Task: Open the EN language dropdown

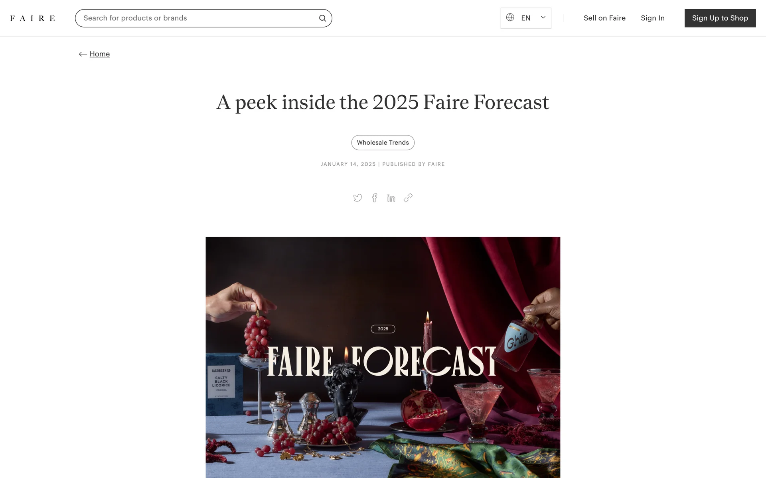Action: click(x=526, y=18)
